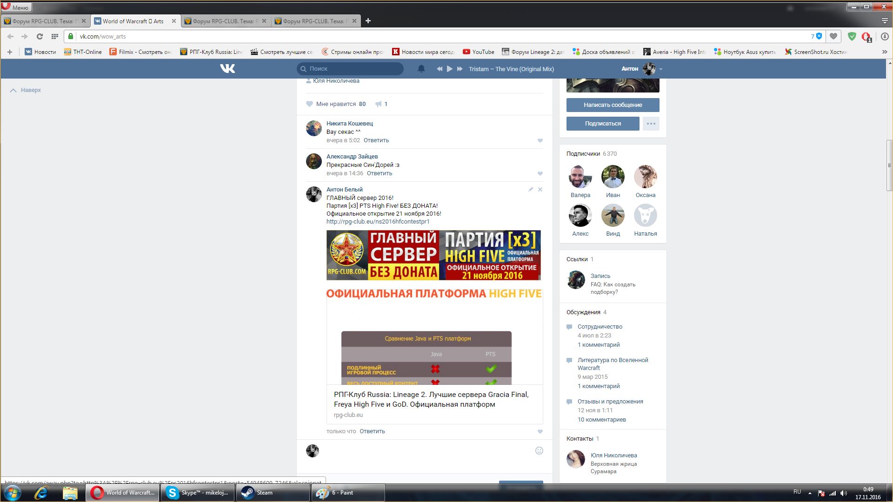Viewport: 893px width, 502px height.
Task: Expand hidden bookmarks bar chevron
Action: [x=884, y=52]
